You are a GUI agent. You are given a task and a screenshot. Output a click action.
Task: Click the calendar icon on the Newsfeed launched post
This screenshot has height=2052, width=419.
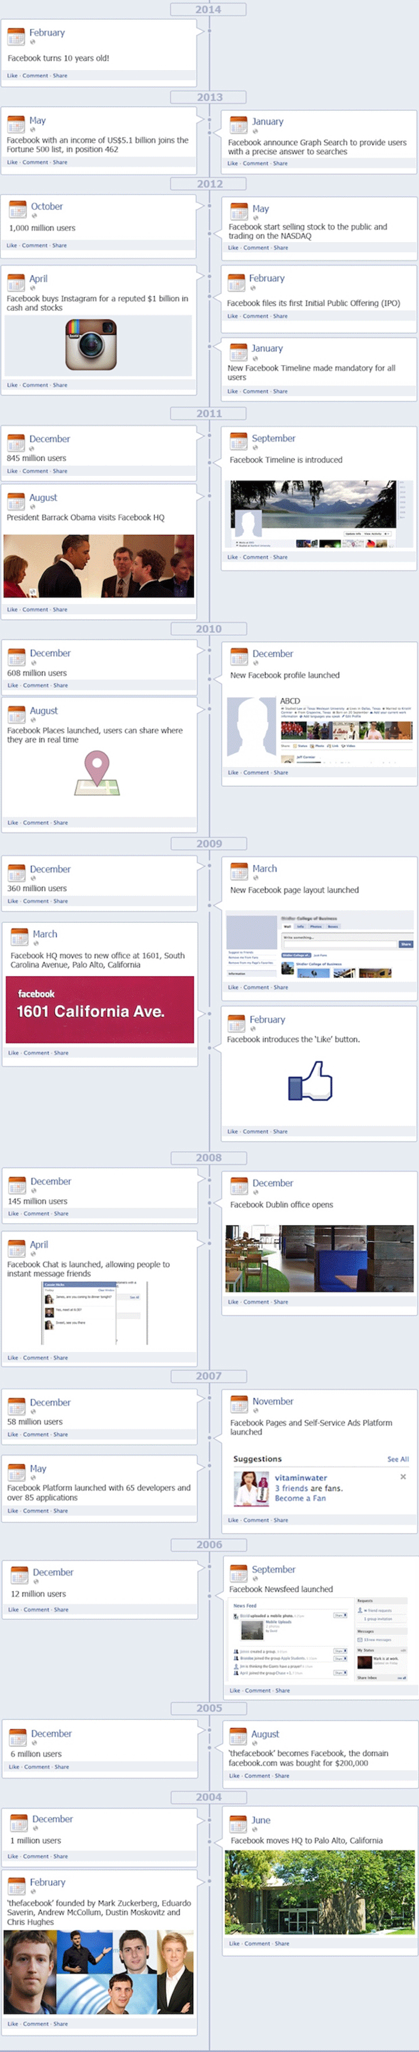[238, 1573]
